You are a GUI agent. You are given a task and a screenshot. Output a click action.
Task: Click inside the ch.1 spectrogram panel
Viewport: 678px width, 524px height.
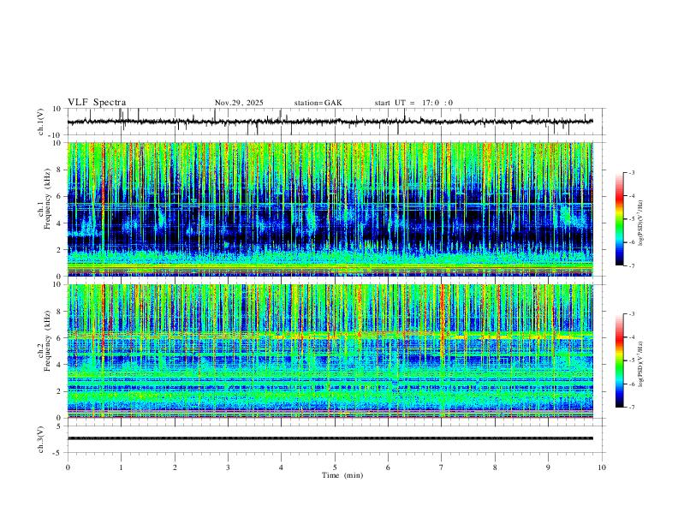coord(330,209)
